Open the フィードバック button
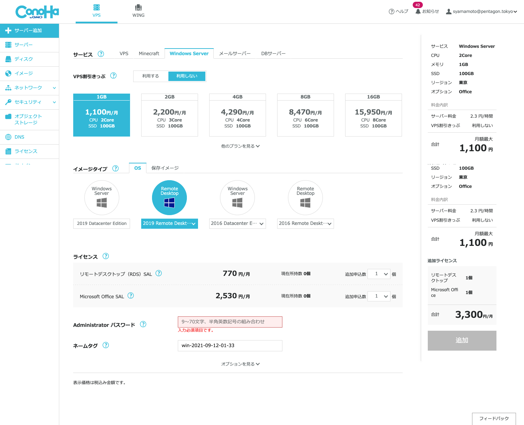The height and width of the screenshot is (425, 524). [494, 418]
